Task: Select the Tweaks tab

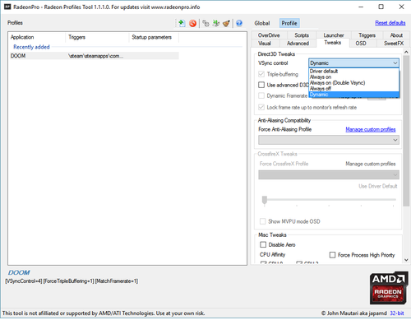Action: [x=333, y=43]
